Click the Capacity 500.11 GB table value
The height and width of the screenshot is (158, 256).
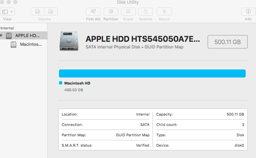pyautogui.click(x=235, y=114)
